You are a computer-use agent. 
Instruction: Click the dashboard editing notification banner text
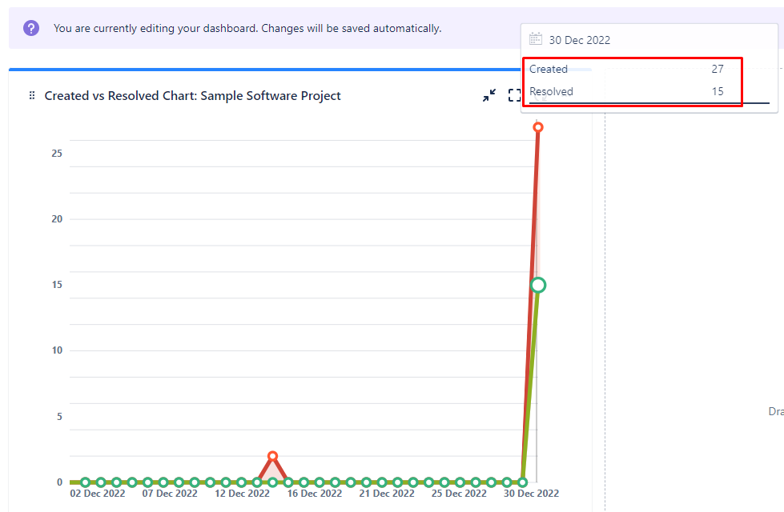[248, 27]
